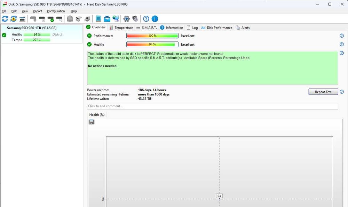Open the Disk menu

click(14, 11)
